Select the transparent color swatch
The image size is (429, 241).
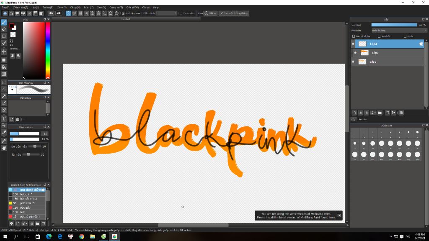(x=13, y=34)
